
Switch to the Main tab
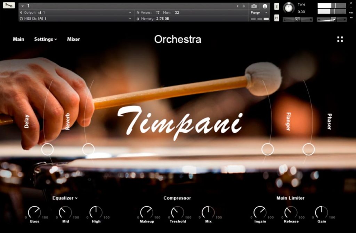pyautogui.click(x=18, y=39)
